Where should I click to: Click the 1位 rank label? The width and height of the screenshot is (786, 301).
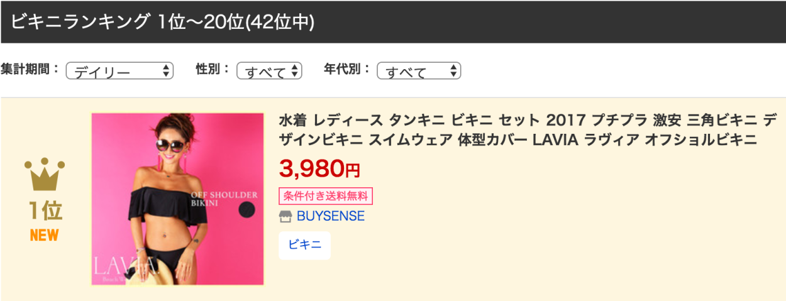pos(45,212)
